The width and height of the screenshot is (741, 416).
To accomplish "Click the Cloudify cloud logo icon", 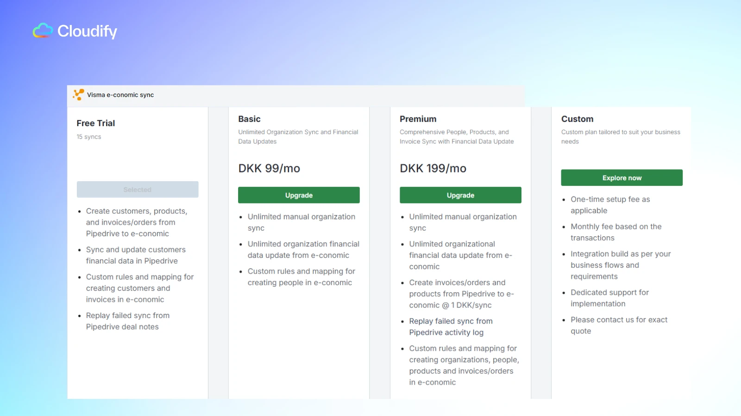I will pyautogui.click(x=43, y=31).
